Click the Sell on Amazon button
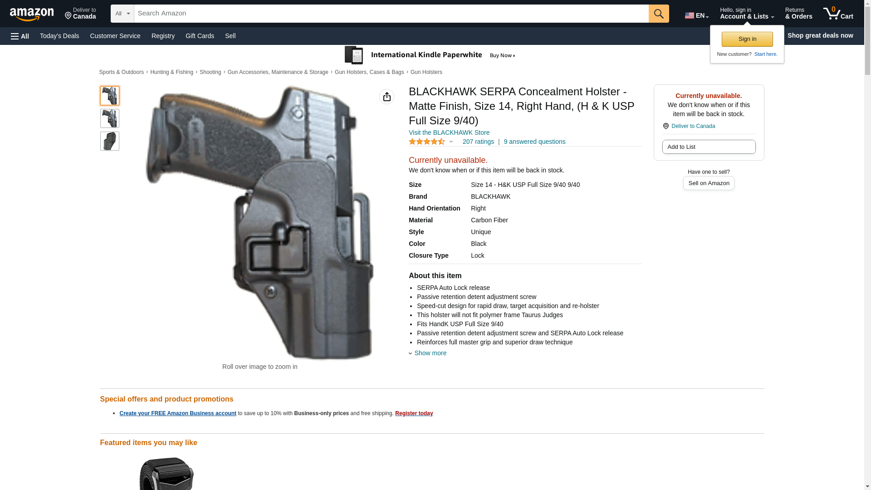This screenshot has width=871, height=490. [709, 183]
